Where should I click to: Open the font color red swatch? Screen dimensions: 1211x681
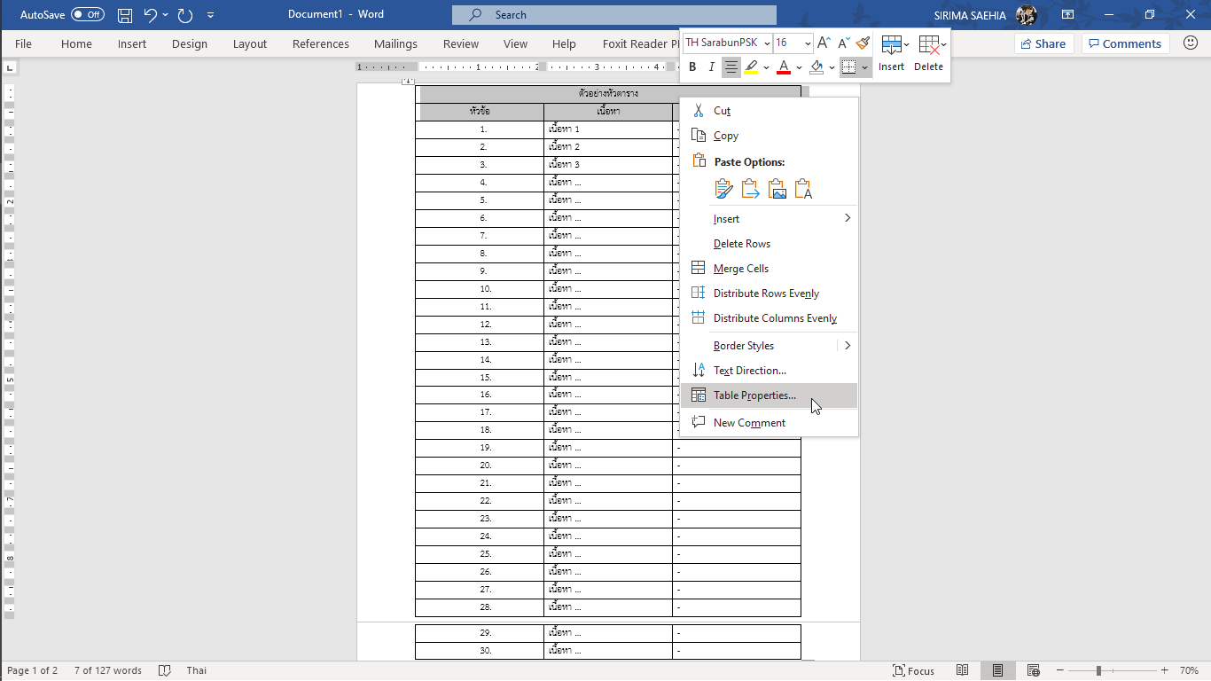pyautogui.click(x=784, y=67)
